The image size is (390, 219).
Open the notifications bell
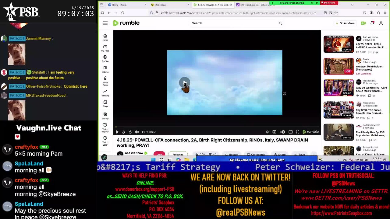click(x=372, y=23)
